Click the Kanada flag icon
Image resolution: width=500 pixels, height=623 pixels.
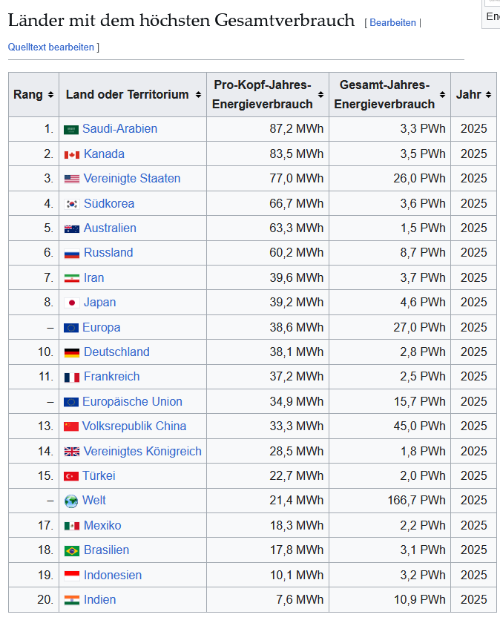[72, 154]
